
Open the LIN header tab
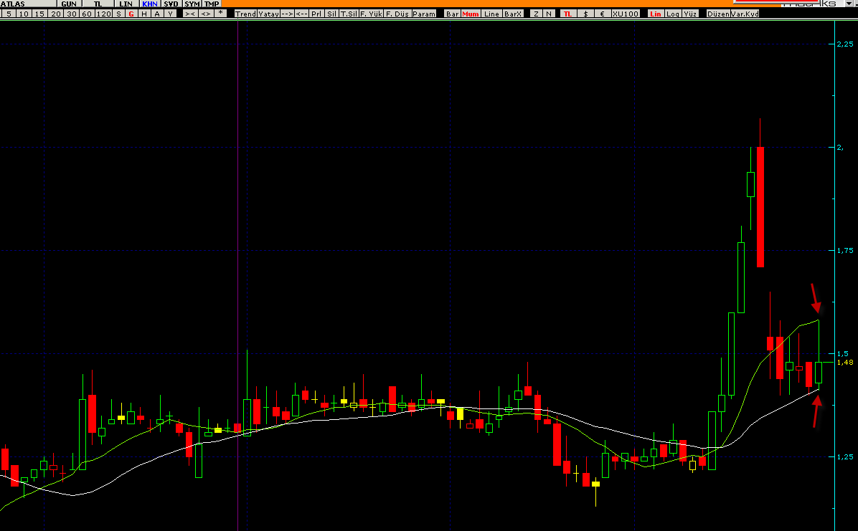[x=126, y=4]
